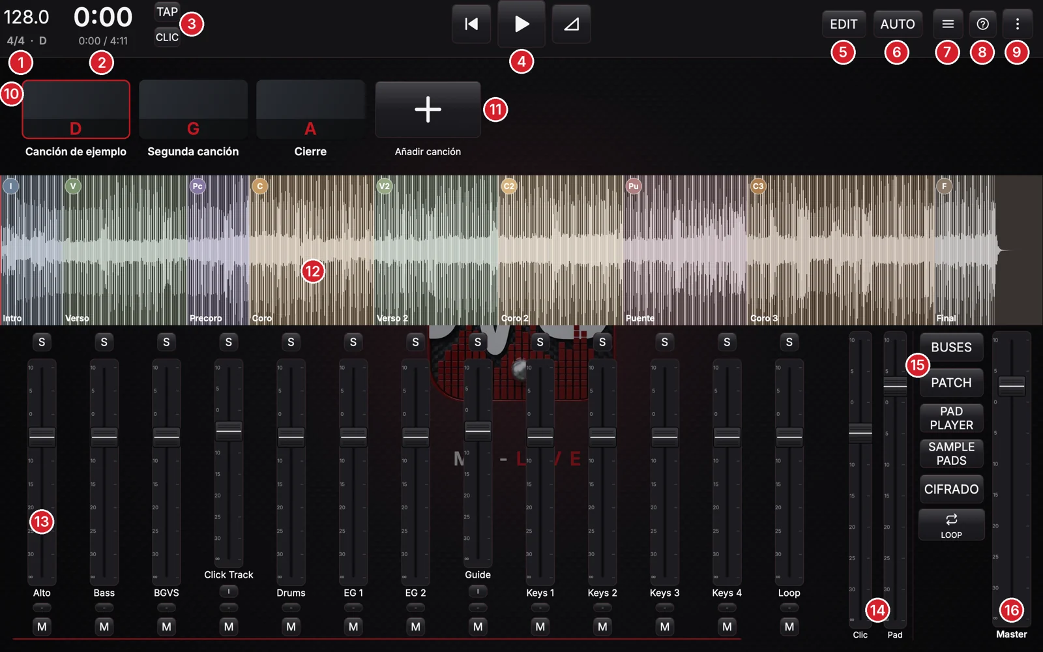Jump to the Precoro marker Pc
This screenshot has height=652, width=1043.
[198, 186]
